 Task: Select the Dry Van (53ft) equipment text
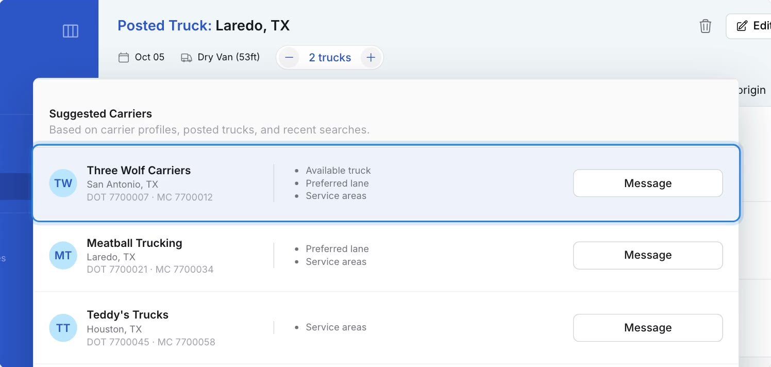point(229,57)
